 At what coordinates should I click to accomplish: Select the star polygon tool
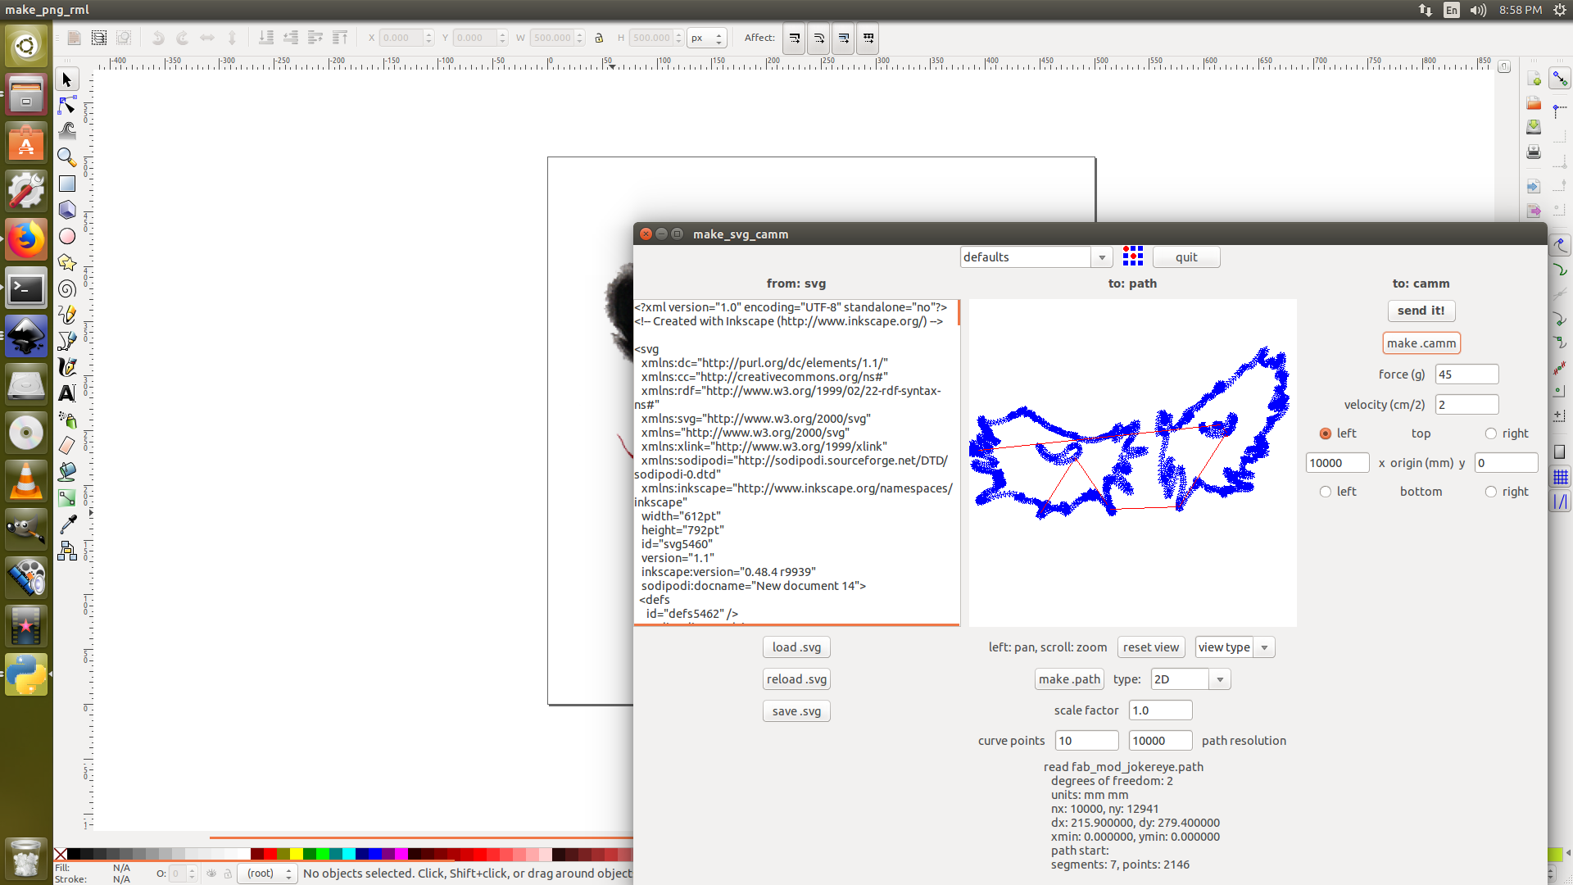67,262
